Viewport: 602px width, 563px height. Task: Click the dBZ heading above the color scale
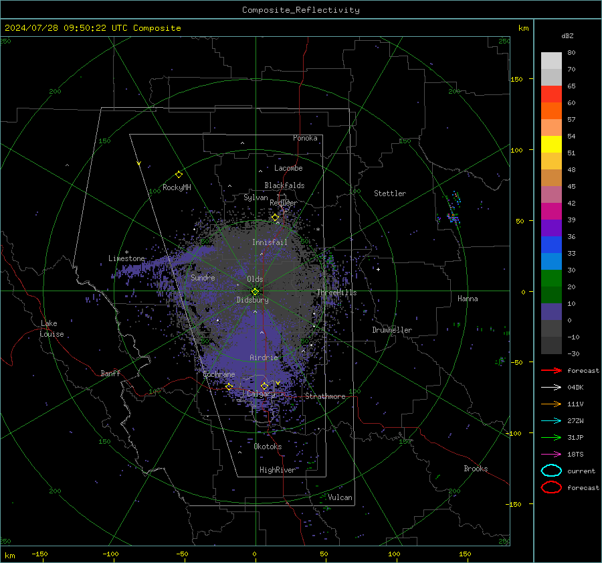567,35
